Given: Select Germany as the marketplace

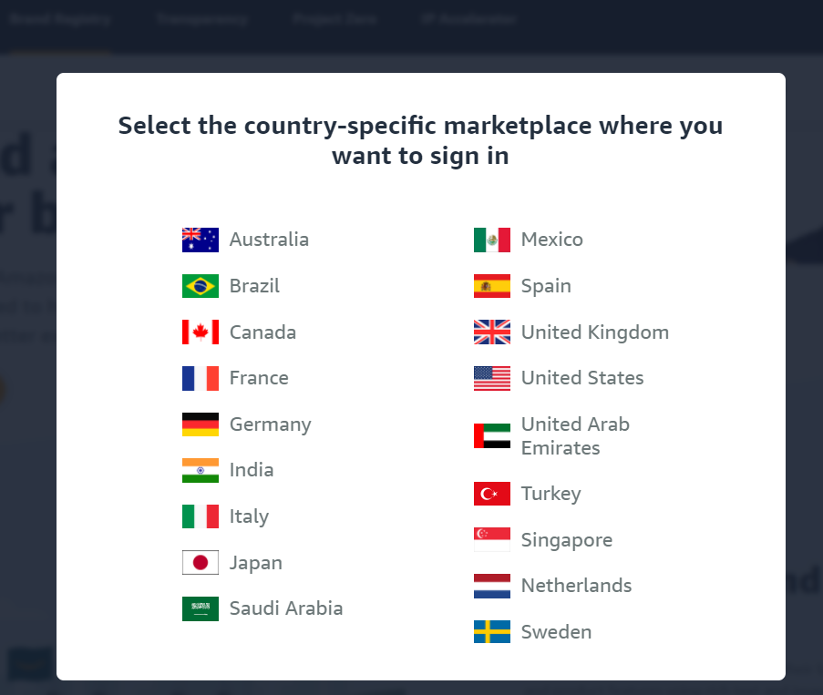Looking at the screenshot, I should click(270, 424).
